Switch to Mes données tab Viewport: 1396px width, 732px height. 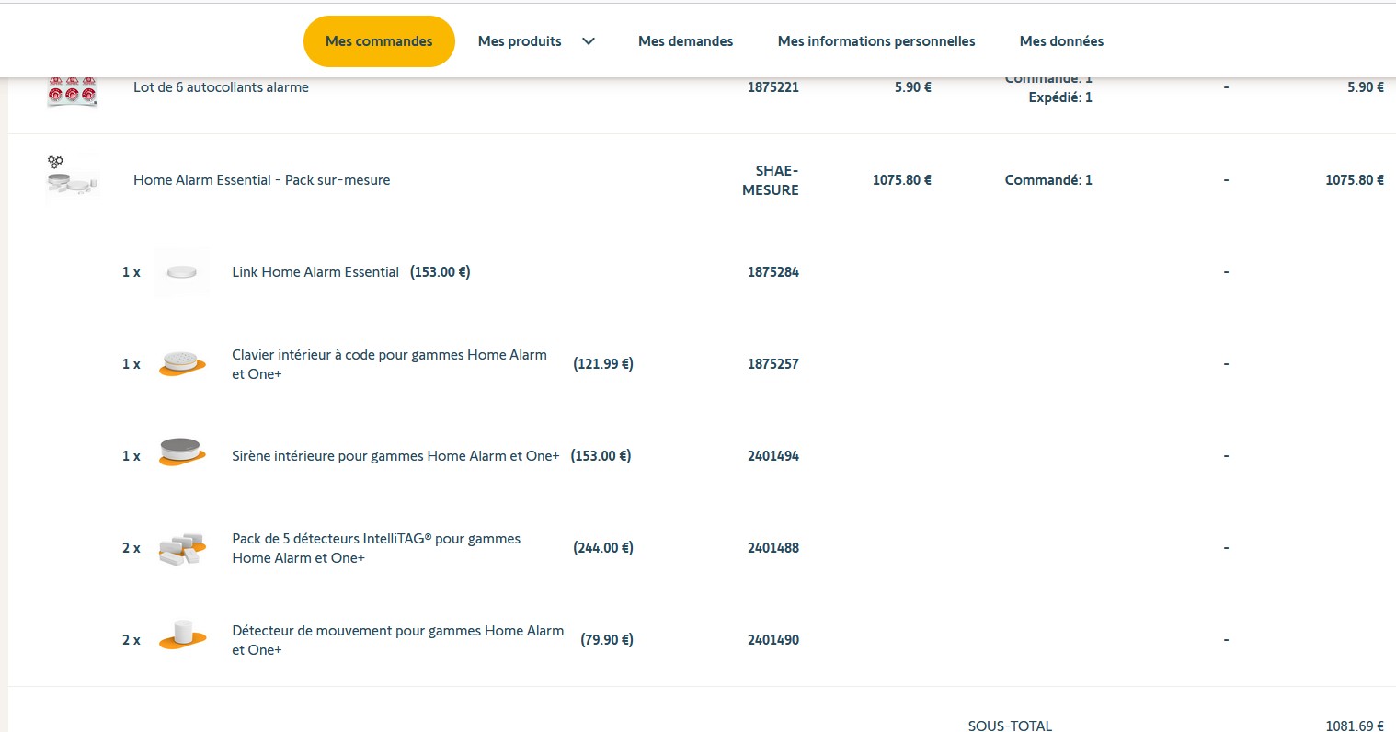(x=1061, y=41)
